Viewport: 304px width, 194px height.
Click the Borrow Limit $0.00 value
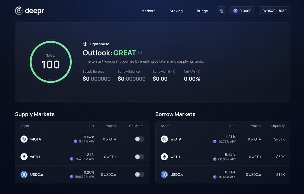tap(160, 79)
